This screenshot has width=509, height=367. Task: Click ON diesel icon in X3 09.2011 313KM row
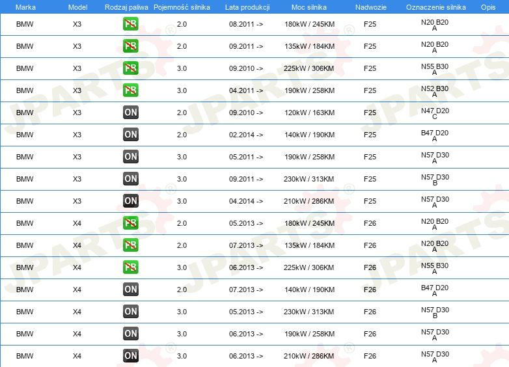(x=130, y=179)
